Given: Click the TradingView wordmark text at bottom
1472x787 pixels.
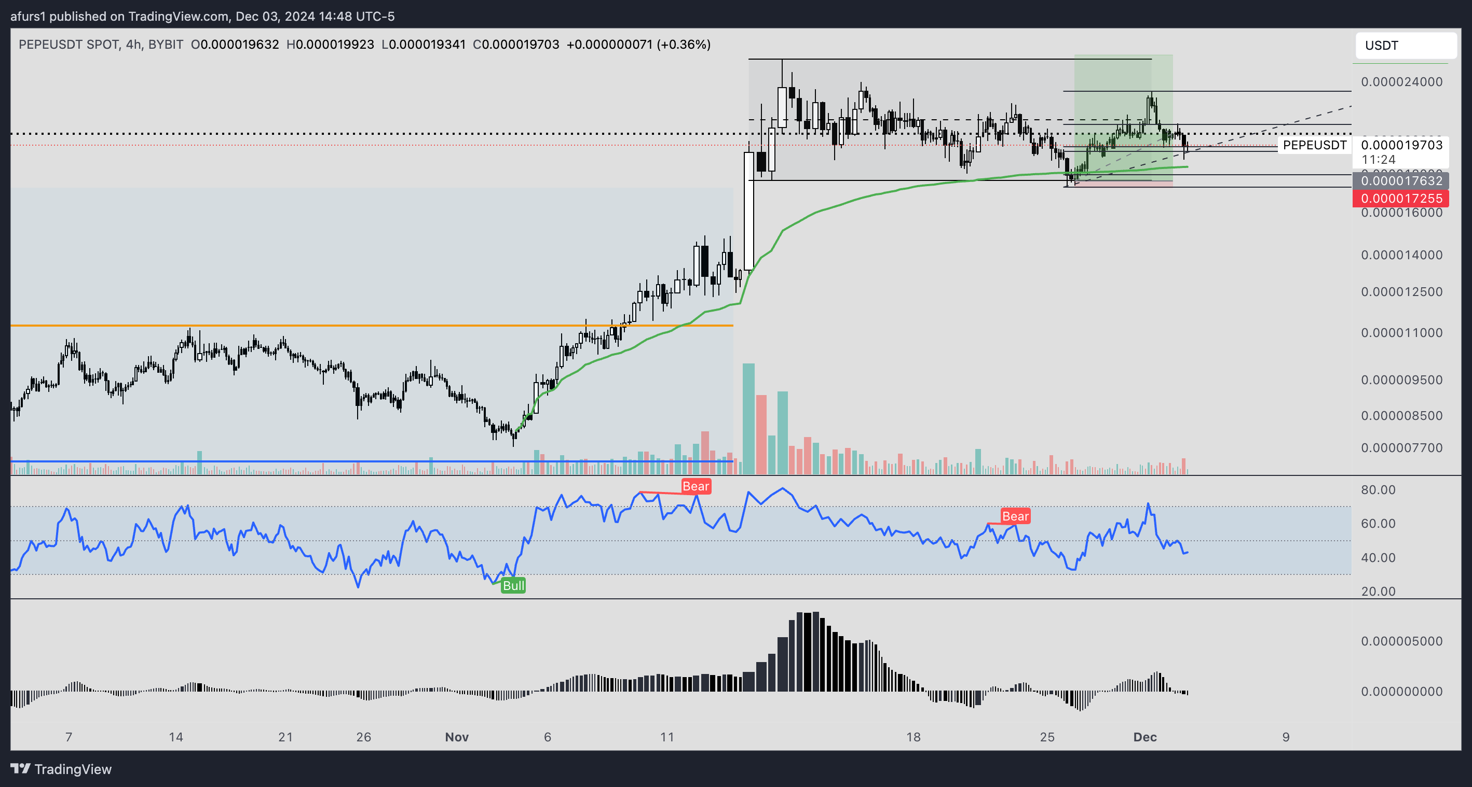Looking at the screenshot, I should 73,769.
